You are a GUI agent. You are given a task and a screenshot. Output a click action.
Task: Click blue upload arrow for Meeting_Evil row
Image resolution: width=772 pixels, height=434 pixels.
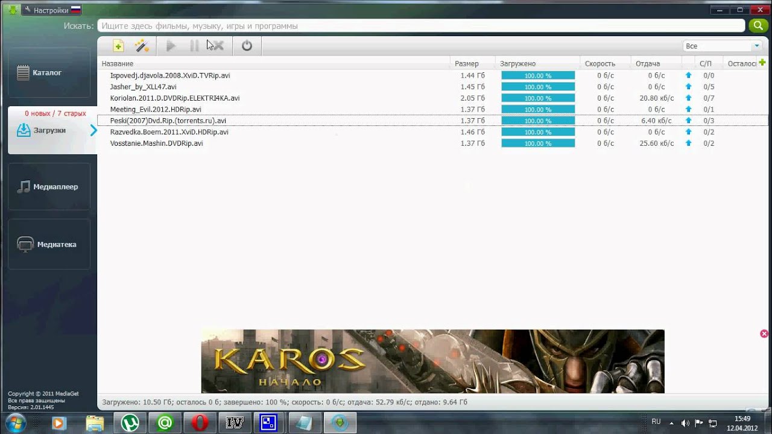(x=688, y=110)
